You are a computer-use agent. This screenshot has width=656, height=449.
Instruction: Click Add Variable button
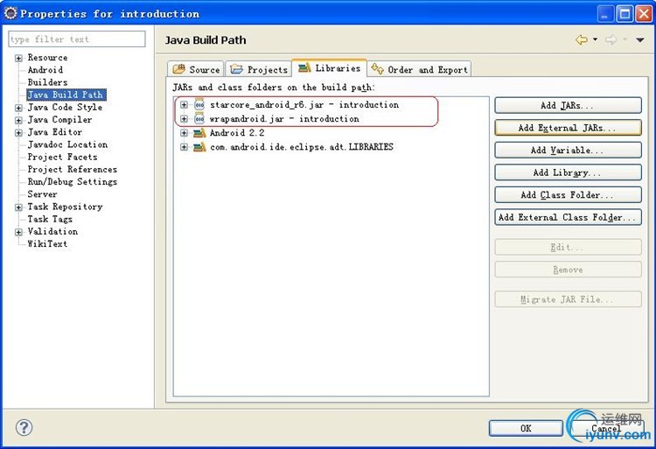pyautogui.click(x=568, y=150)
